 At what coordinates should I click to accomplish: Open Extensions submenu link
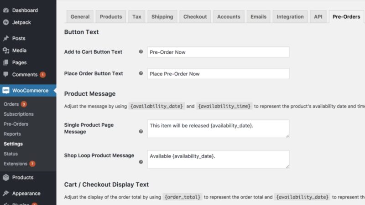pyautogui.click(x=16, y=164)
